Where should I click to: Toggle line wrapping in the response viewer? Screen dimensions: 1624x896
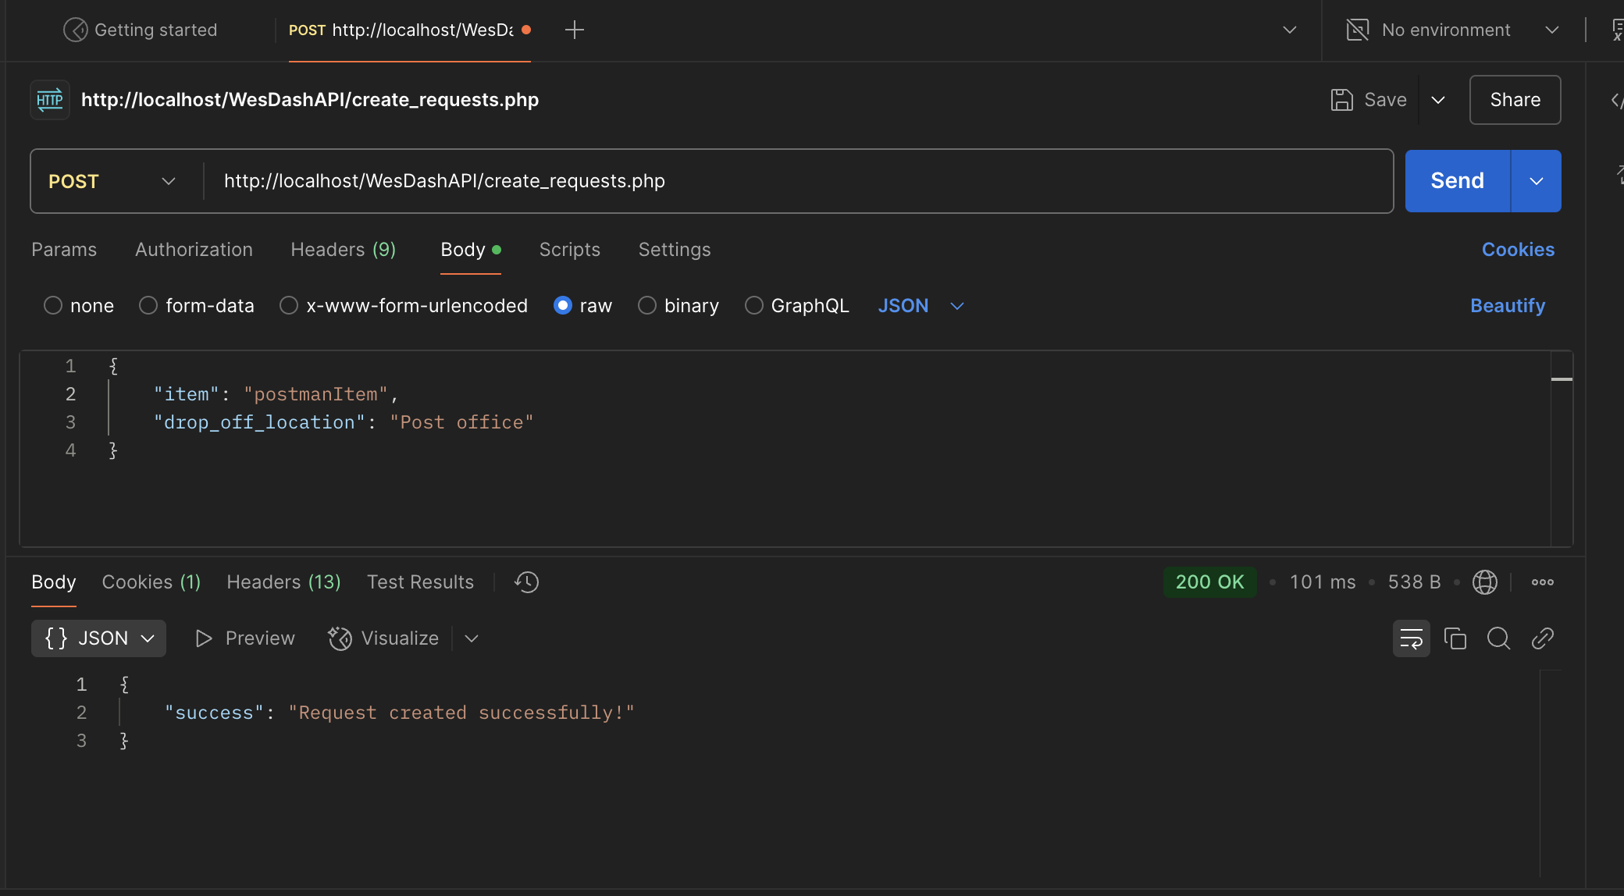[x=1412, y=638]
